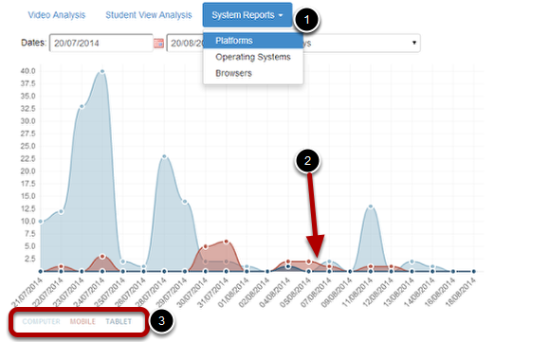Click the end date input field
The width and height of the screenshot is (550, 342).
185,43
